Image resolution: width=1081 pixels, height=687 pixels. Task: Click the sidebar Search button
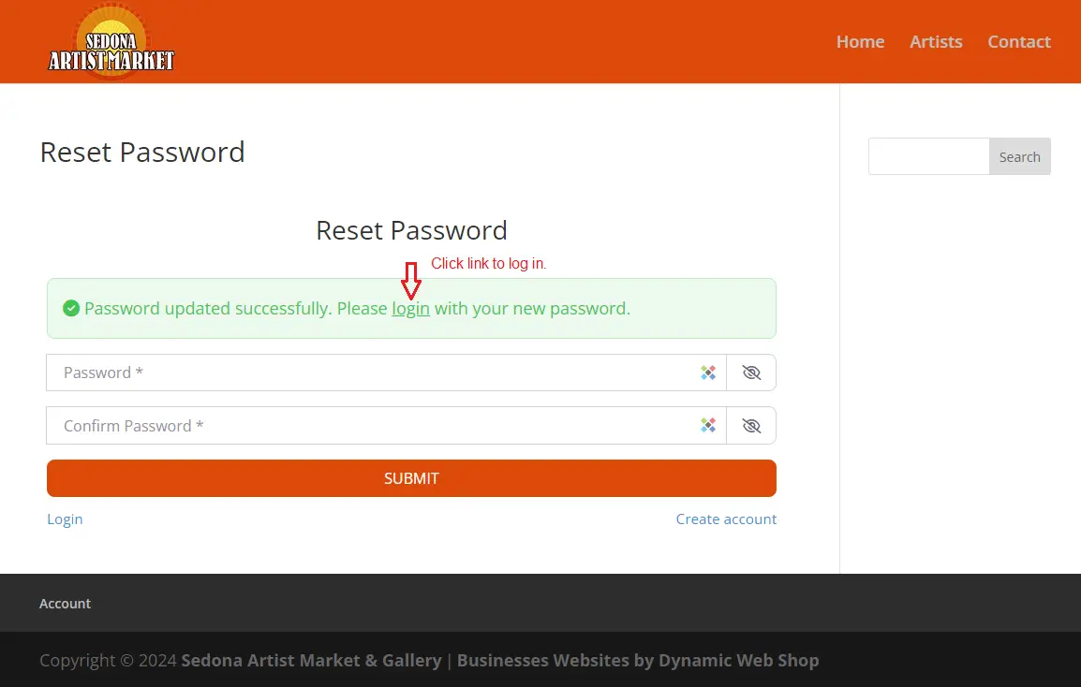coord(1019,157)
